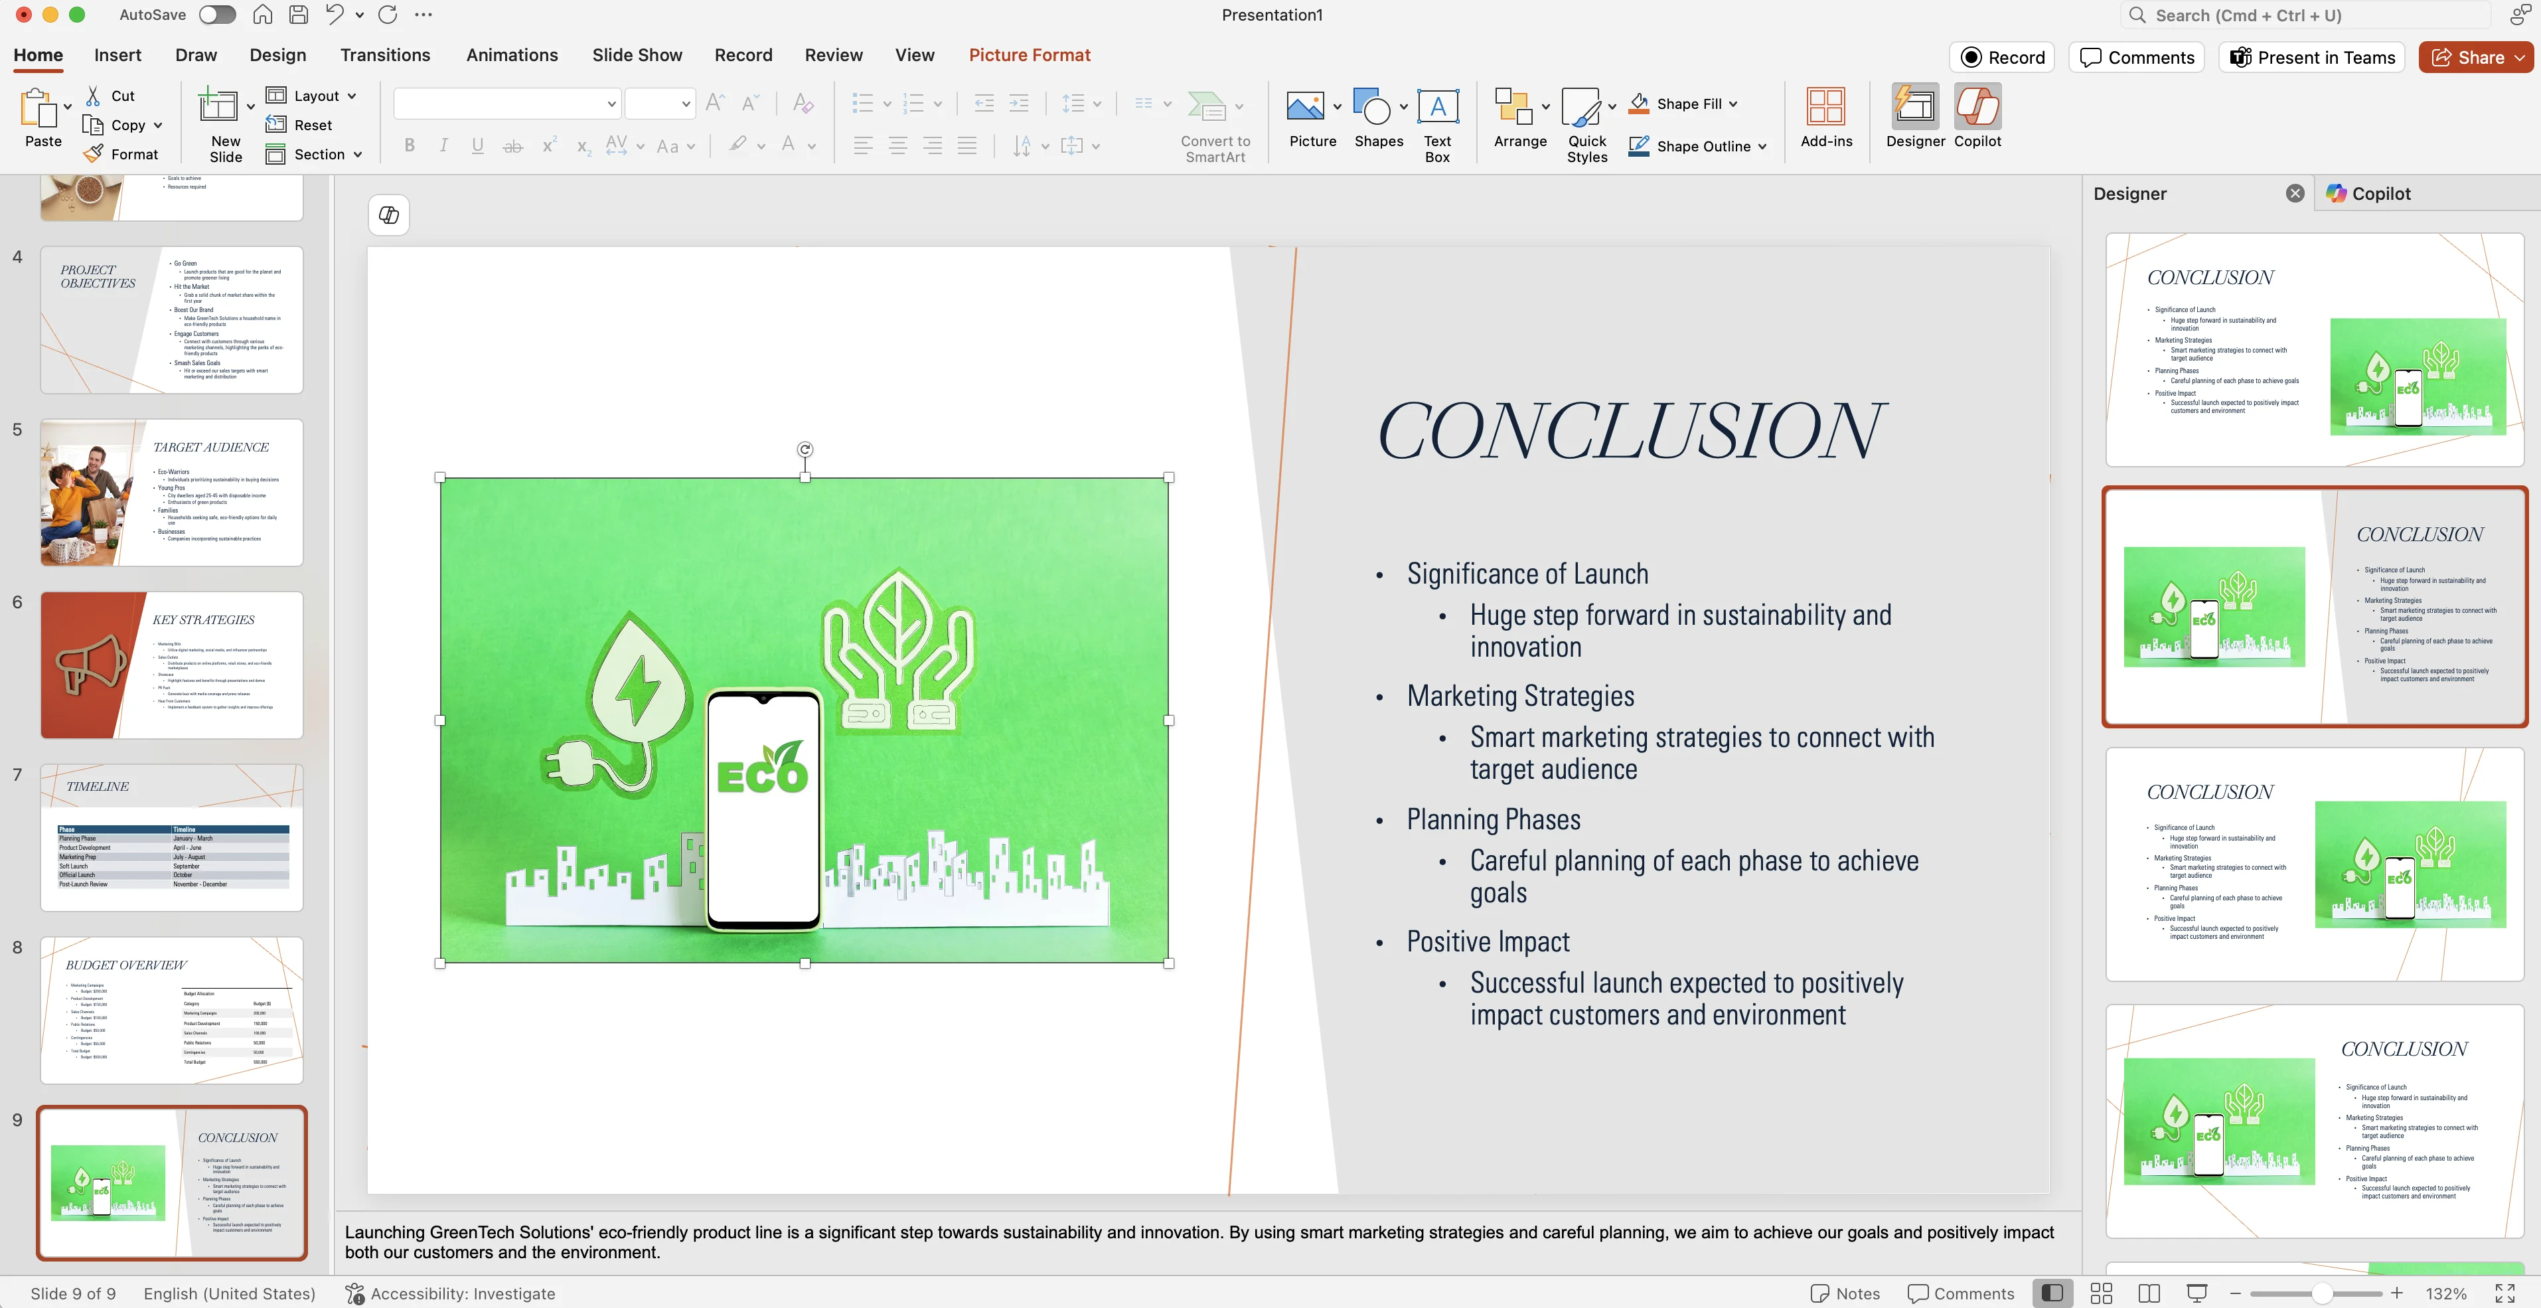Toggle Notes pane in status bar
2541x1308 pixels.
1845,1293
